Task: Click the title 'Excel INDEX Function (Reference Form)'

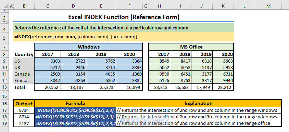Action: 124,17
